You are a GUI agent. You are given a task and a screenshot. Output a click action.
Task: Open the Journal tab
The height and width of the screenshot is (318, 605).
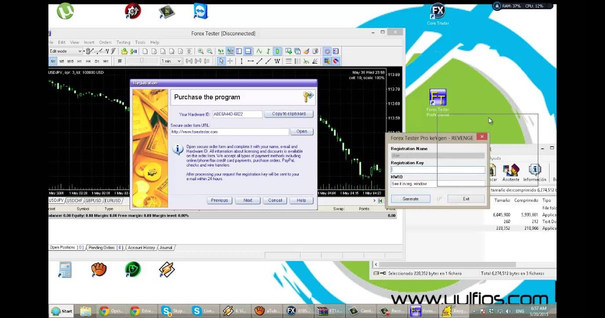166,248
